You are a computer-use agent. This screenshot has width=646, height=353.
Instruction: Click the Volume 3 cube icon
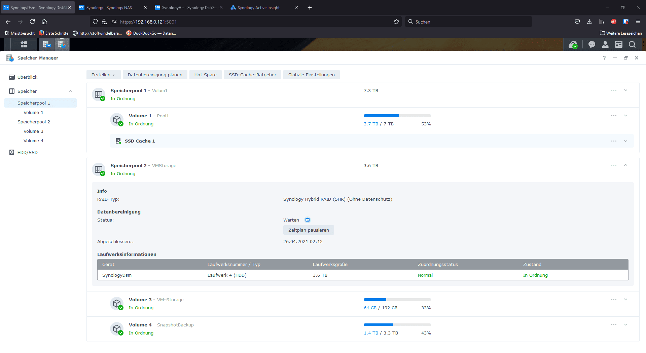[117, 304]
